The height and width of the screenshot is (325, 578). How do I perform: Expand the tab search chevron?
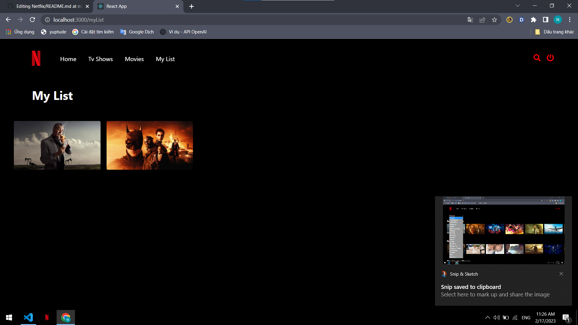[517, 5]
